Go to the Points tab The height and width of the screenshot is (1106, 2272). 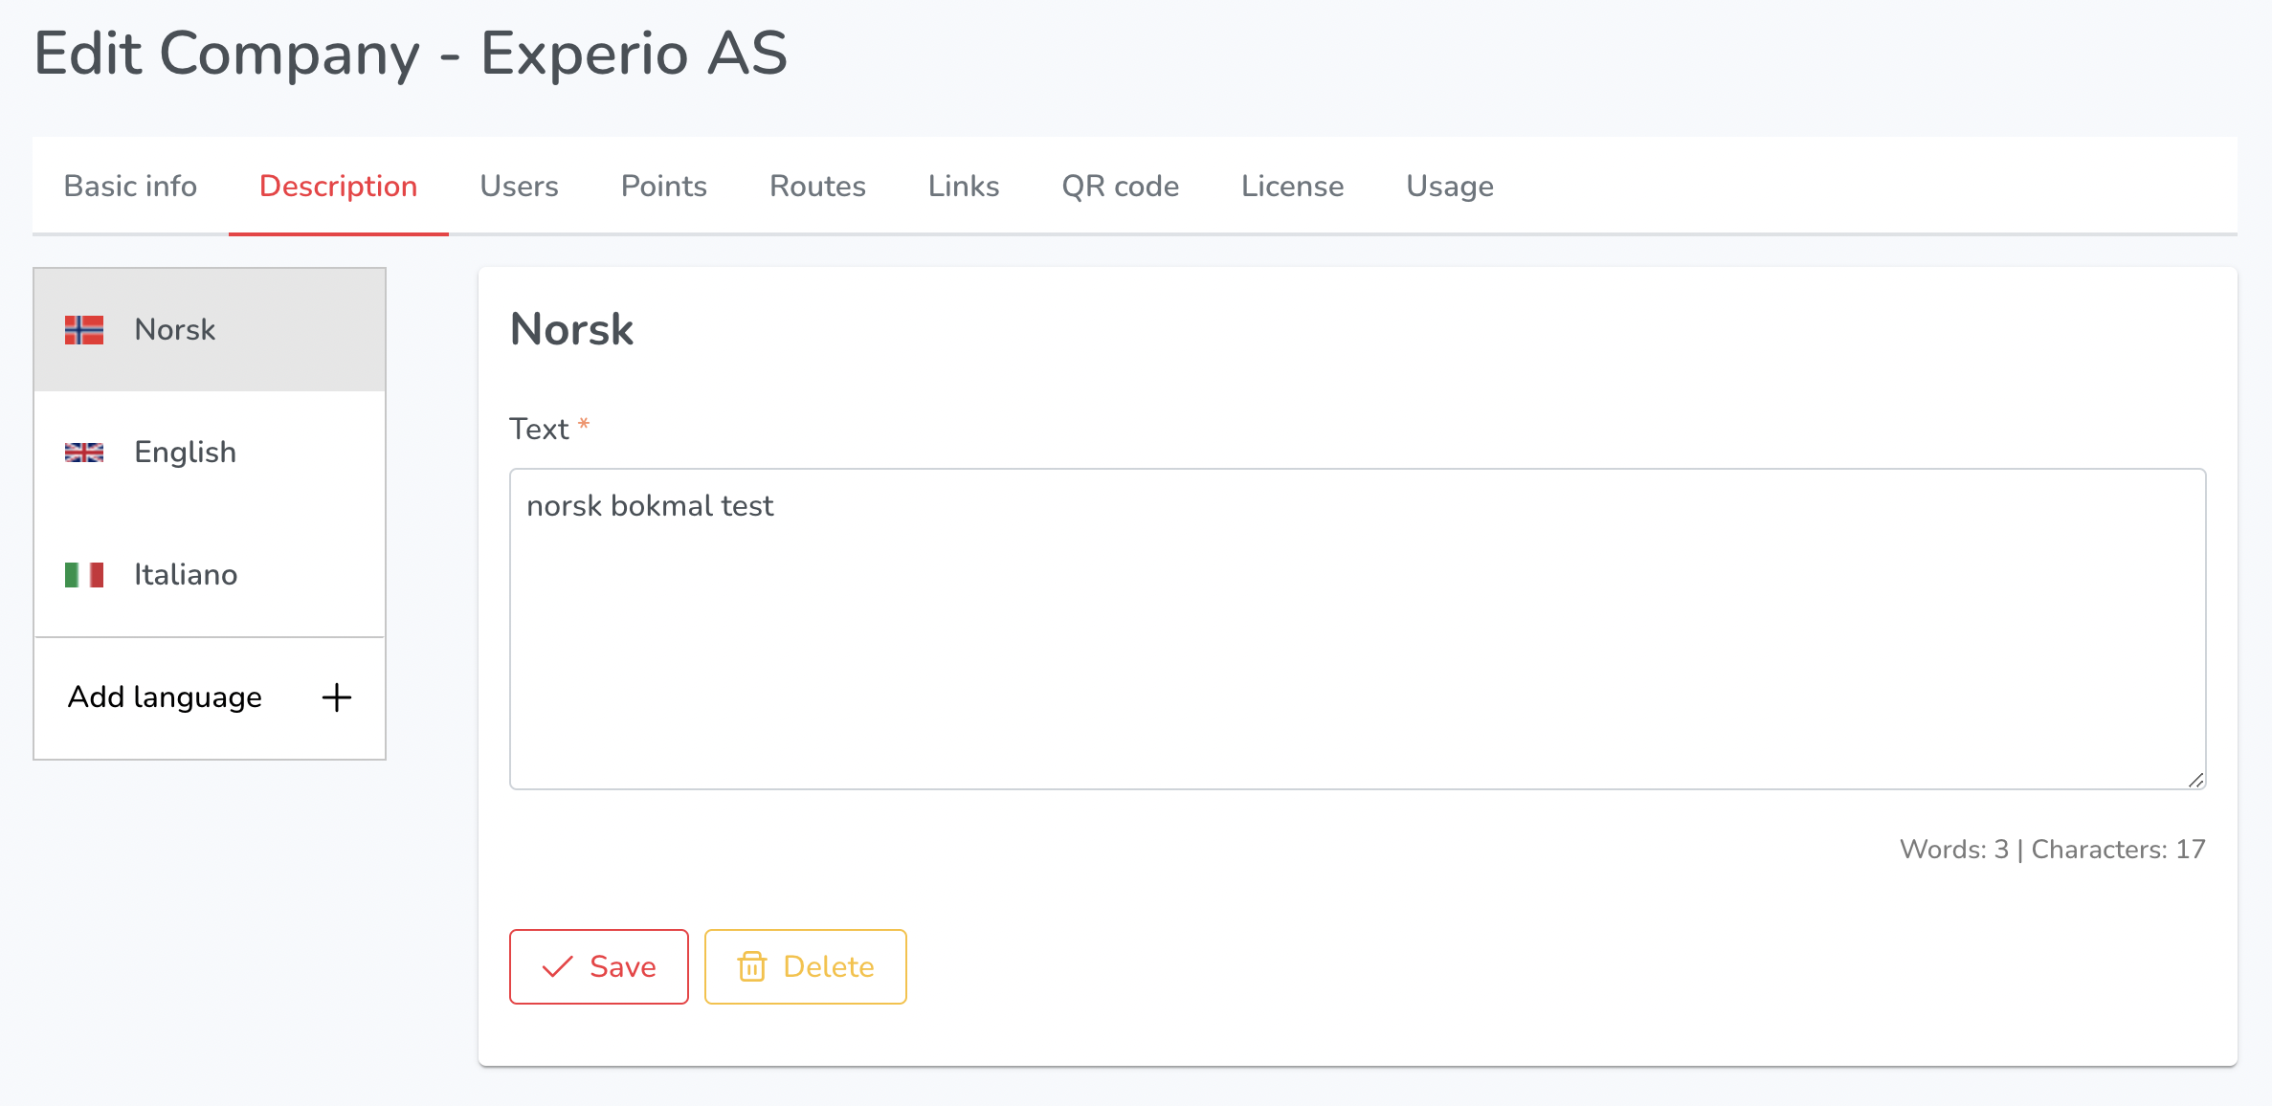664,186
